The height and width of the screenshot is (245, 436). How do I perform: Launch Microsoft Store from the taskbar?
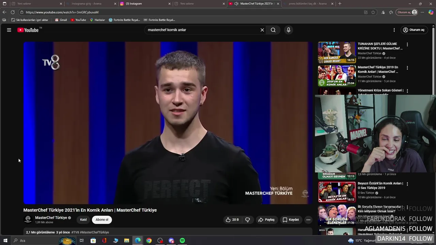point(93,241)
